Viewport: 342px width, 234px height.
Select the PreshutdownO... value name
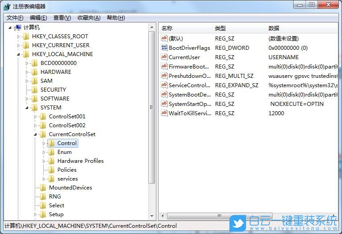[x=190, y=76]
